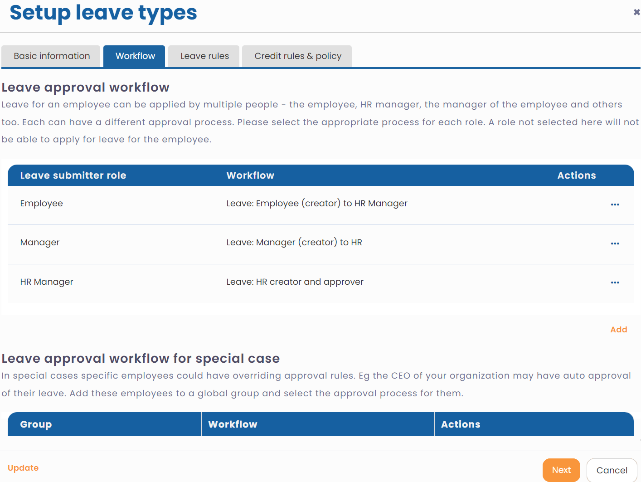641x482 pixels.
Task: Select the Credit rules & policy tab
Action: (297, 56)
